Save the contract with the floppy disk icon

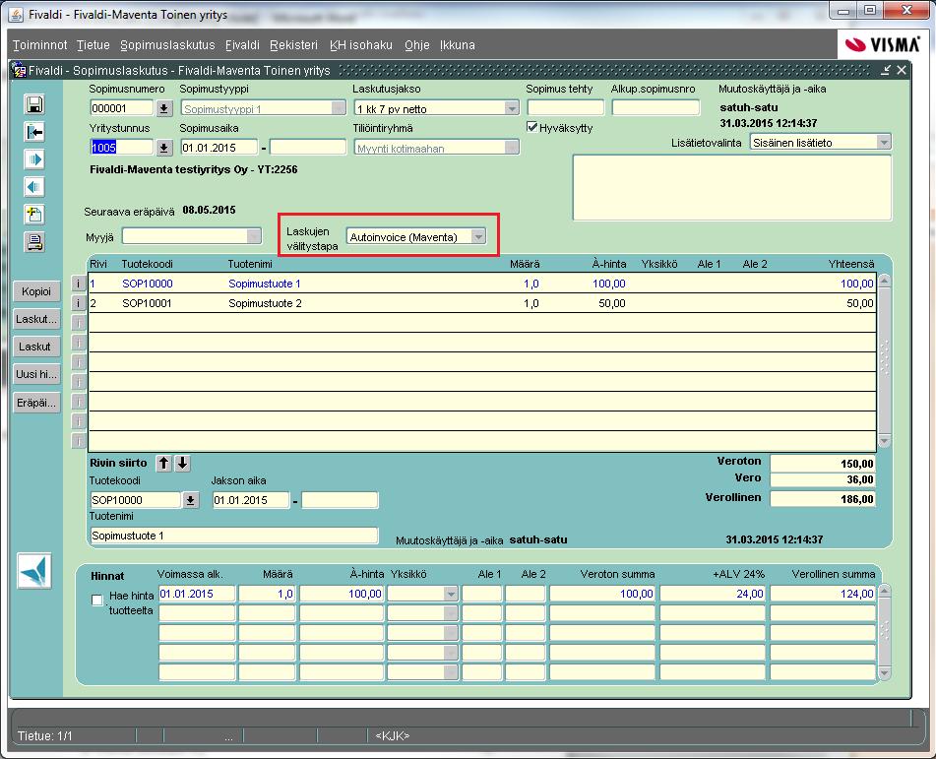(34, 104)
